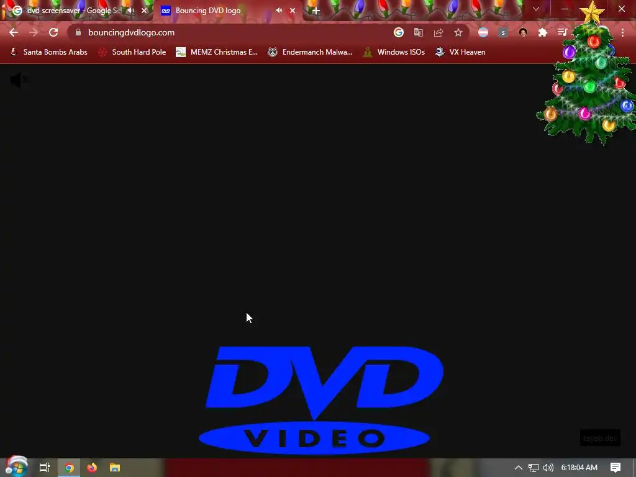Show hidden system tray icons
This screenshot has width=636, height=477.
tap(519, 468)
